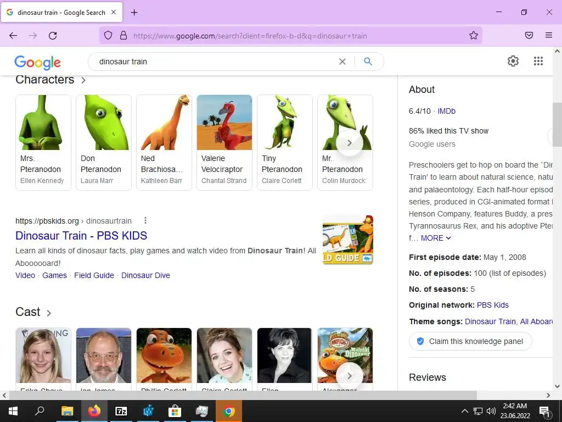562x422 pixels.
Task: Bookmark this page with the star
Action: pos(474,36)
